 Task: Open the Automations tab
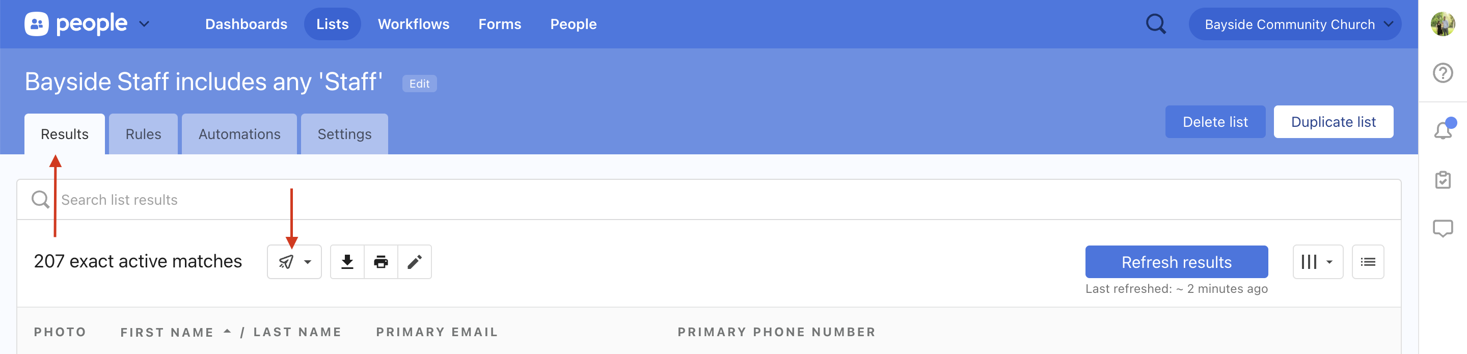click(x=239, y=134)
